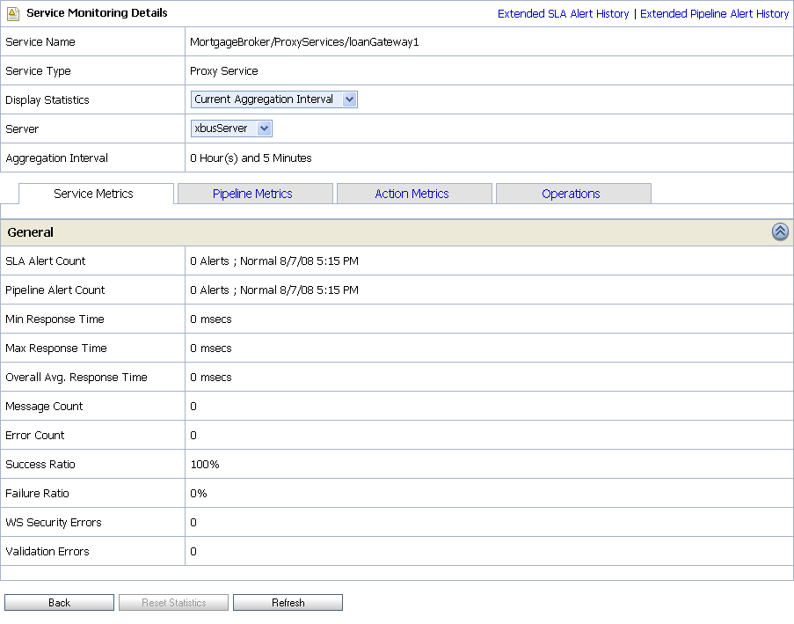Click the General section header title
Image resolution: width=794 pixels, height=624 pixels.
[x=31, y=232]
